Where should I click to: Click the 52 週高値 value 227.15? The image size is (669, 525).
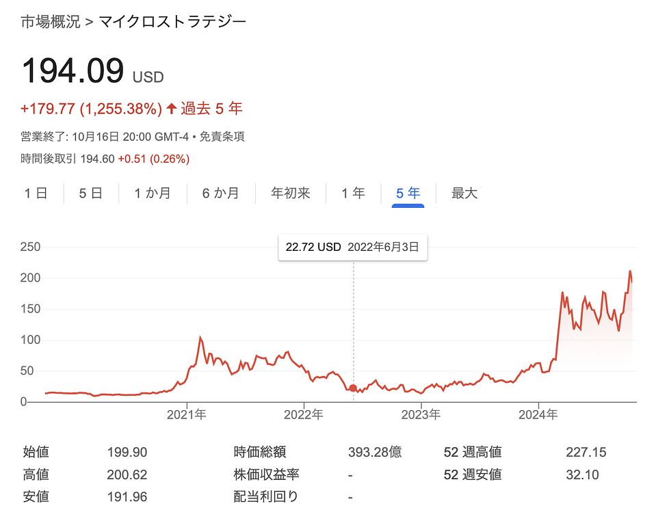(x=586, y=452)
